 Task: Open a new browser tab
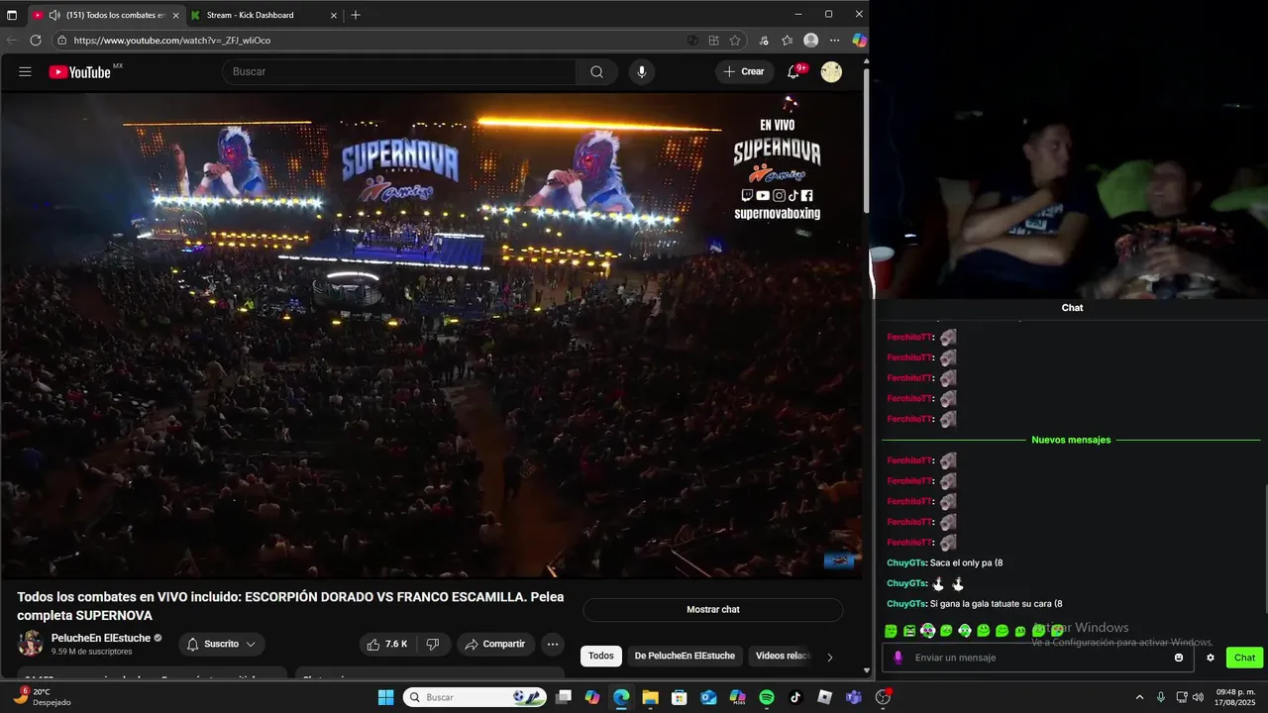pos(356,15)
